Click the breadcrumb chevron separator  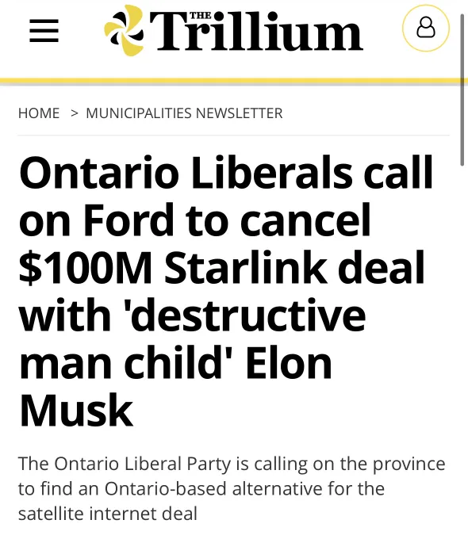(75, 113)
